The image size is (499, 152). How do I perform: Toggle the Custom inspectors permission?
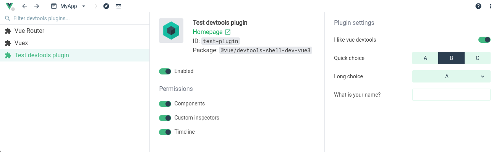[x=165, y=118]
